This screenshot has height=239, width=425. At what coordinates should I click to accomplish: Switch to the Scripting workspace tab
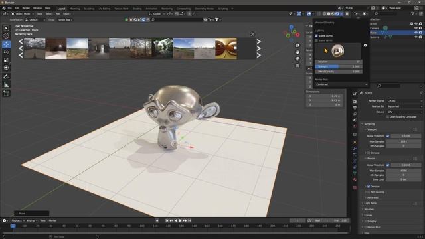coord(223,9)
